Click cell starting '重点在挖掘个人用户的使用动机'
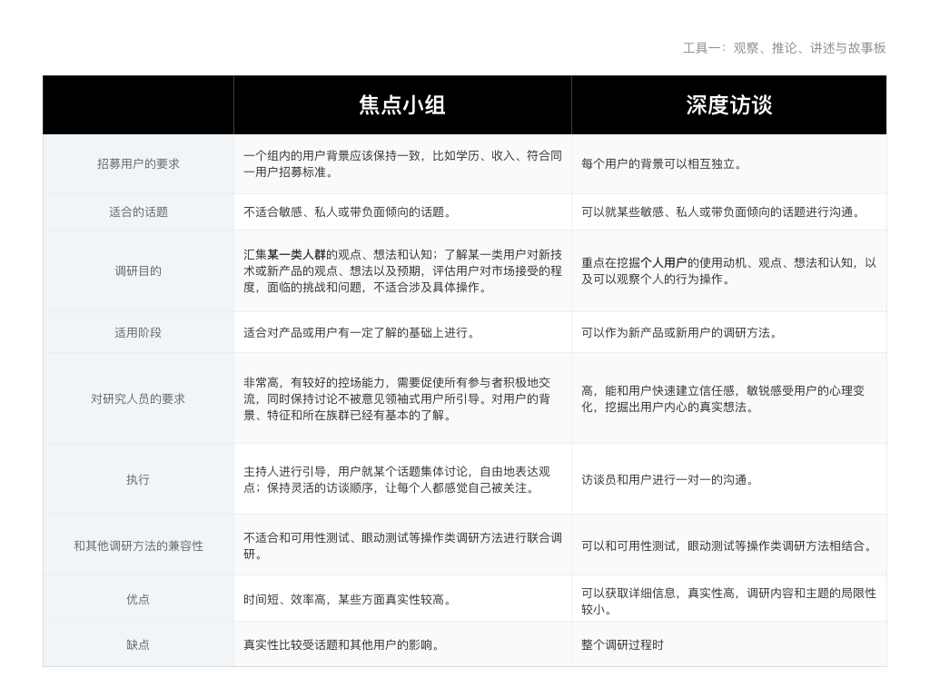This screenshot has width=930, height=697. pos(729,270)
